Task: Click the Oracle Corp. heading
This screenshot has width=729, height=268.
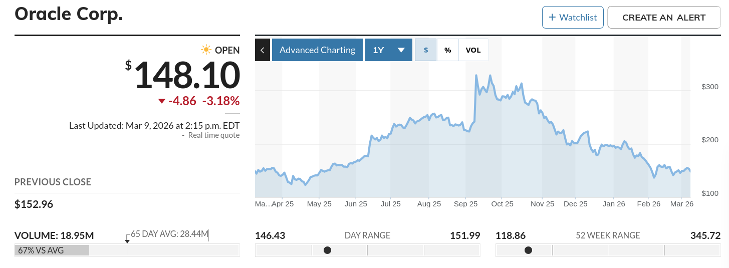Action: click(69, 14)
